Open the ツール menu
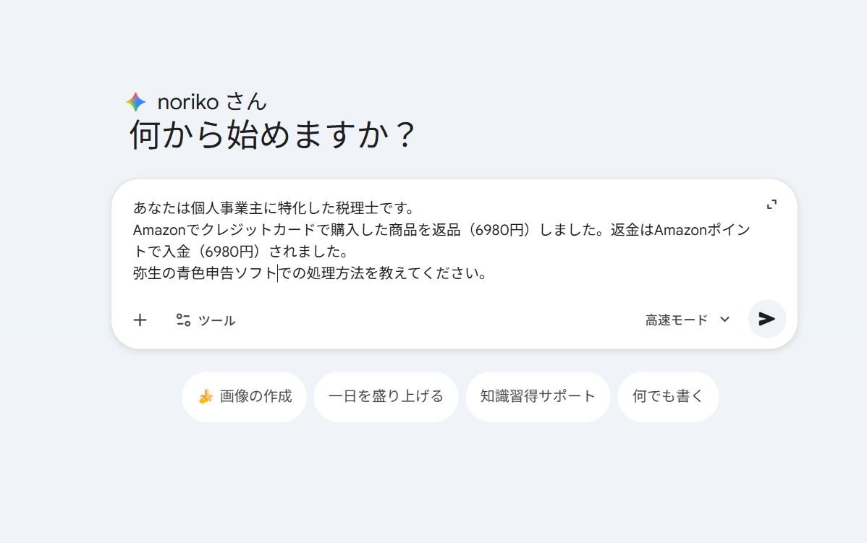This screenshot has height=543, width=867. [216, 320]
